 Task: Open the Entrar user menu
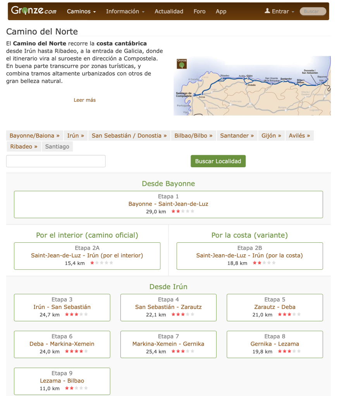280,12
